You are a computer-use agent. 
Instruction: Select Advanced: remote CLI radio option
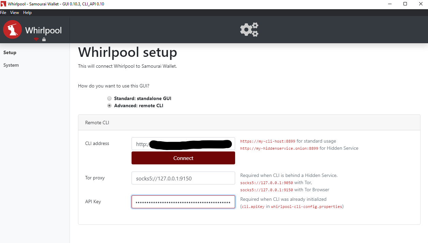pyautogui.click(x=109, y=106)
